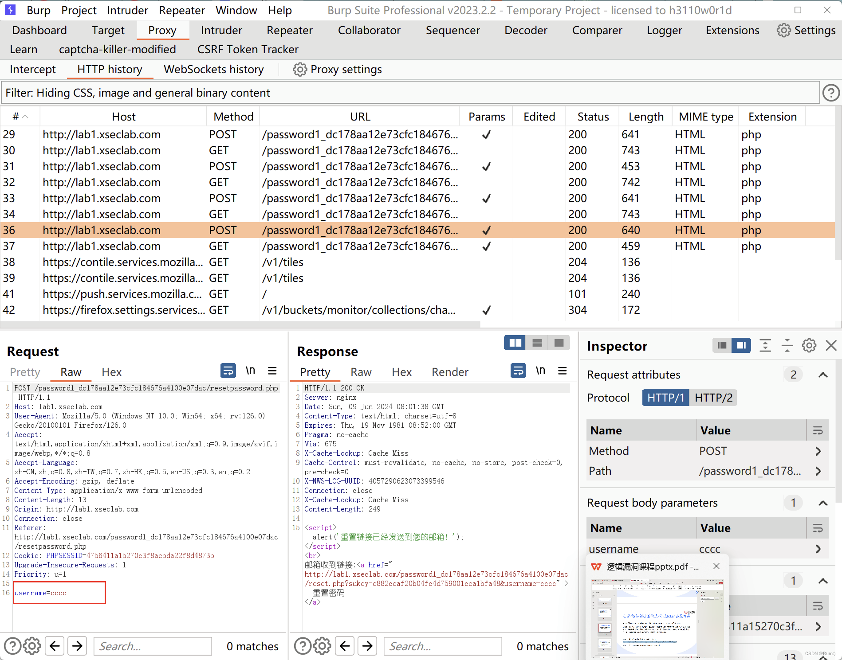
Task: Go to previous search match in Request
Action: coord(55,646)
